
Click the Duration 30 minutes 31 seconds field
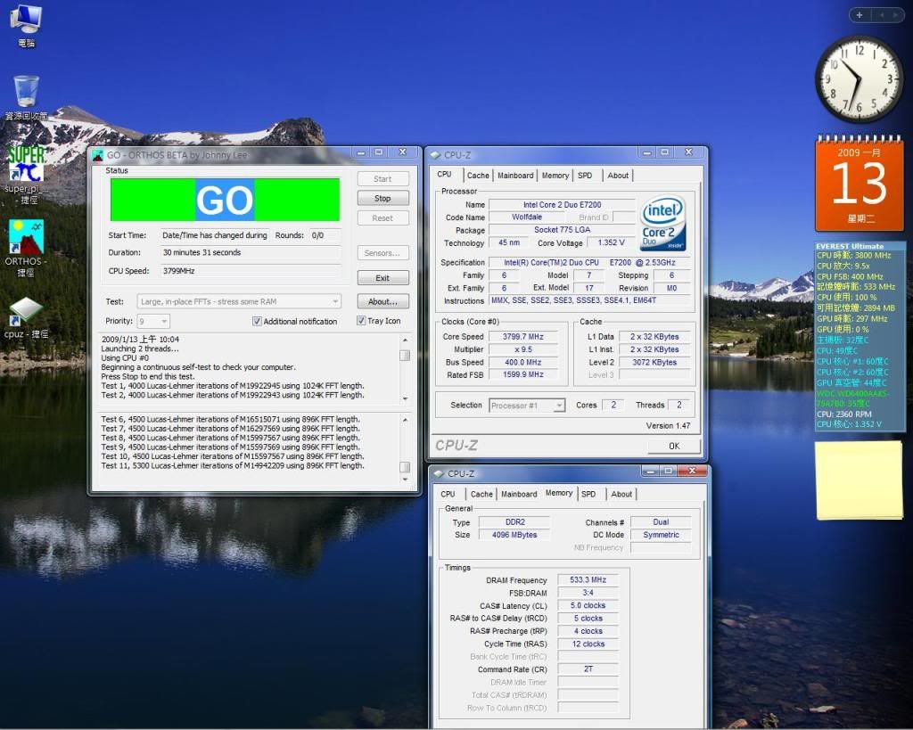click(251, 252)
